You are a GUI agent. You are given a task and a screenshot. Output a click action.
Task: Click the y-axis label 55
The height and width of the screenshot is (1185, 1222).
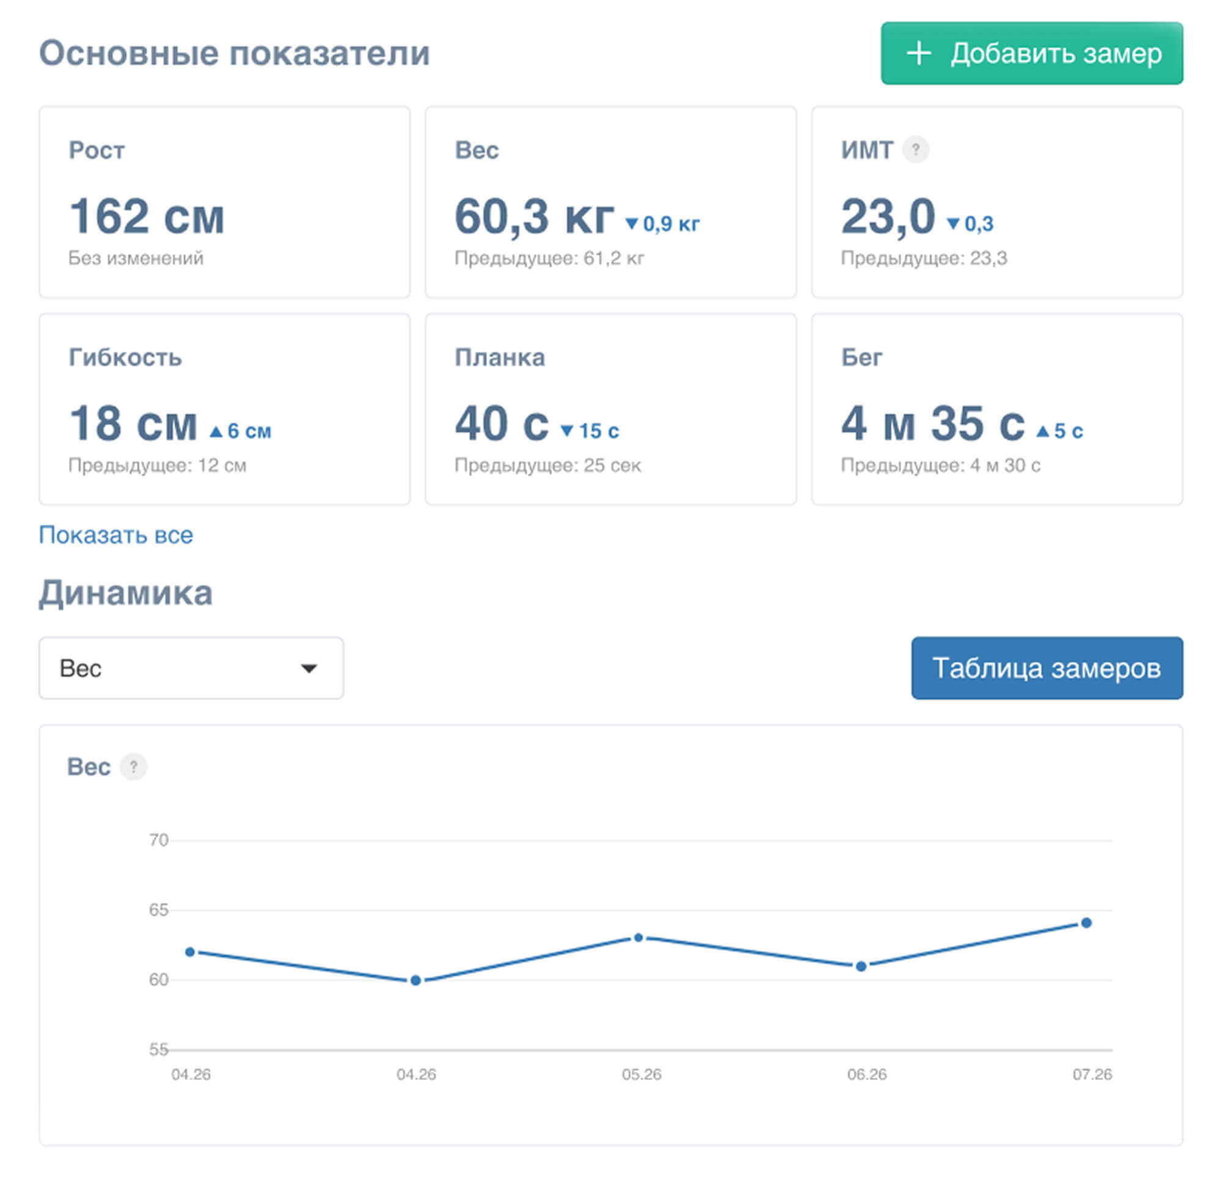[x=158, y=1050]
